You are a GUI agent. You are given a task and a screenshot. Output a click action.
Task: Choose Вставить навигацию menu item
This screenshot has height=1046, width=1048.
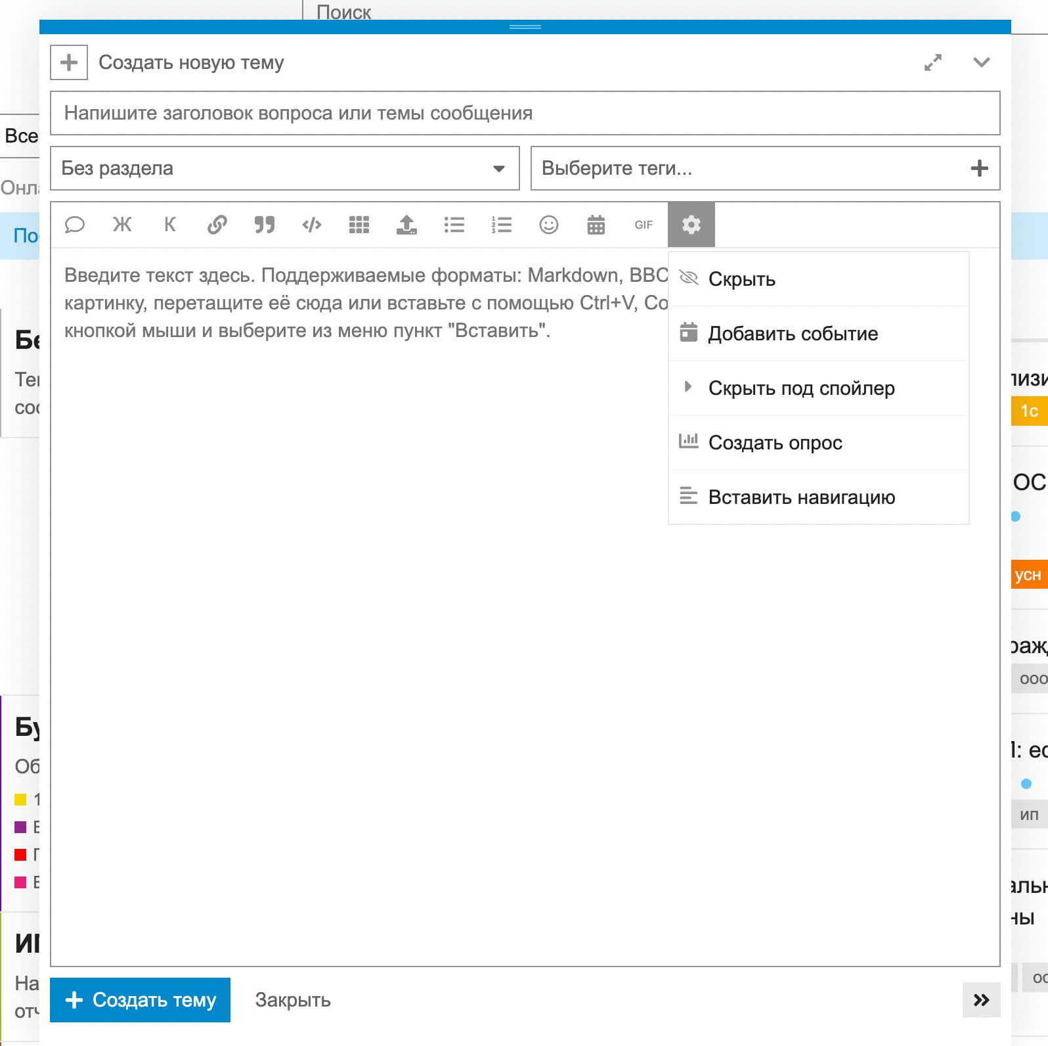(819, 497)
